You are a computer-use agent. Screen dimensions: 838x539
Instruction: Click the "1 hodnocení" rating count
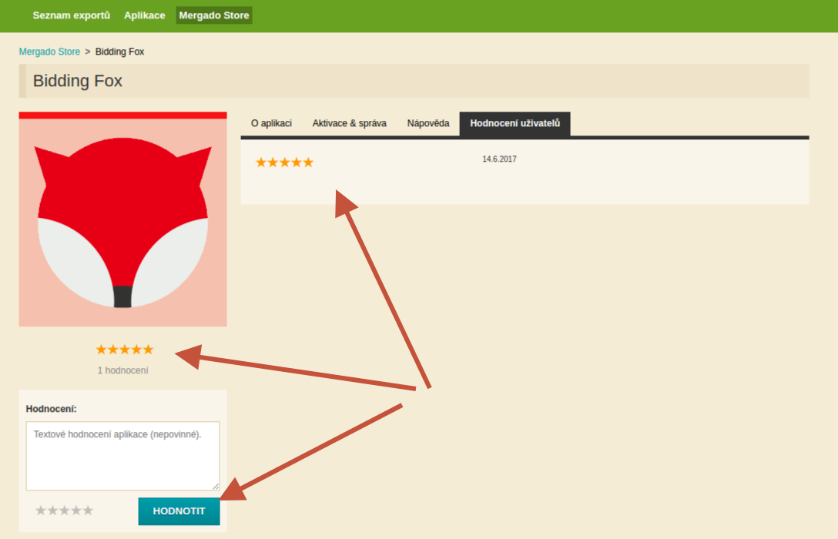click(122, 370)
